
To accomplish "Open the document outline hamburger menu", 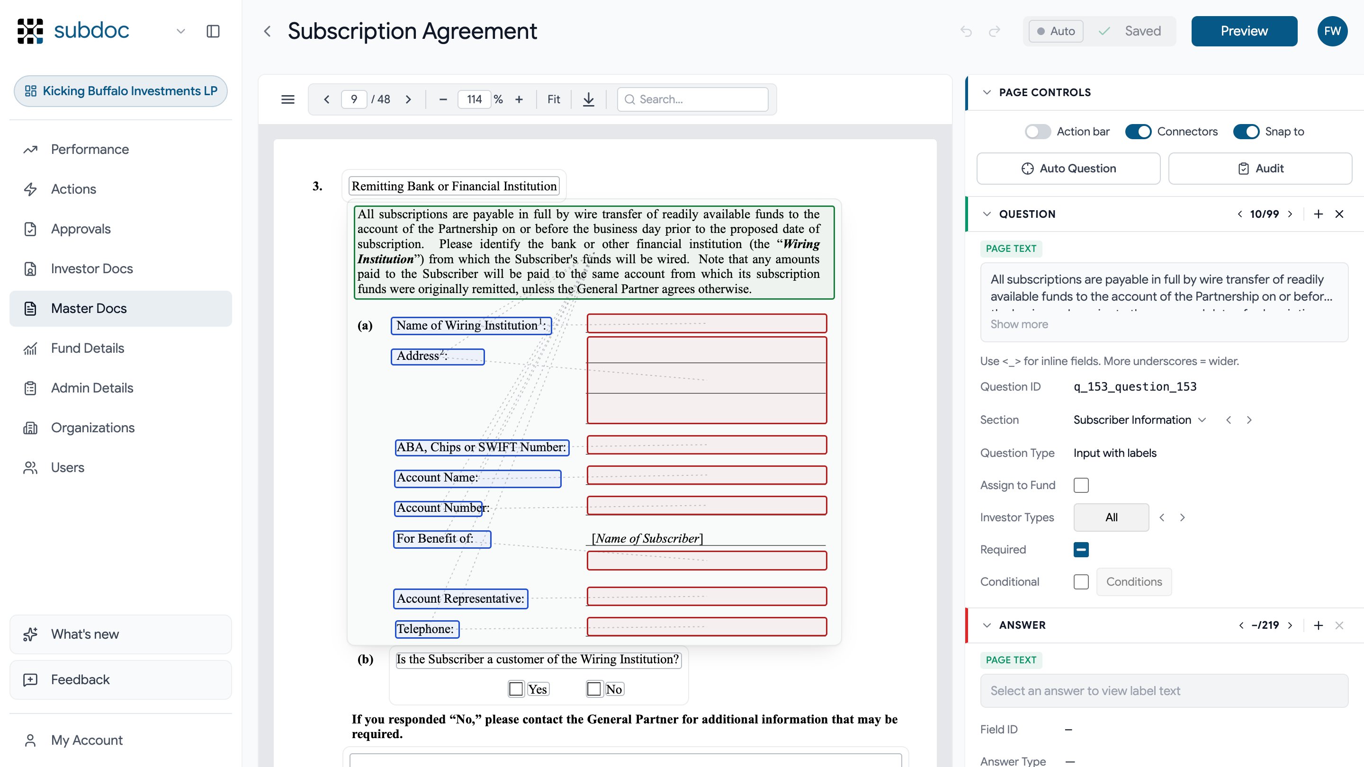I will pyautogui.click(x=287, y=99).
